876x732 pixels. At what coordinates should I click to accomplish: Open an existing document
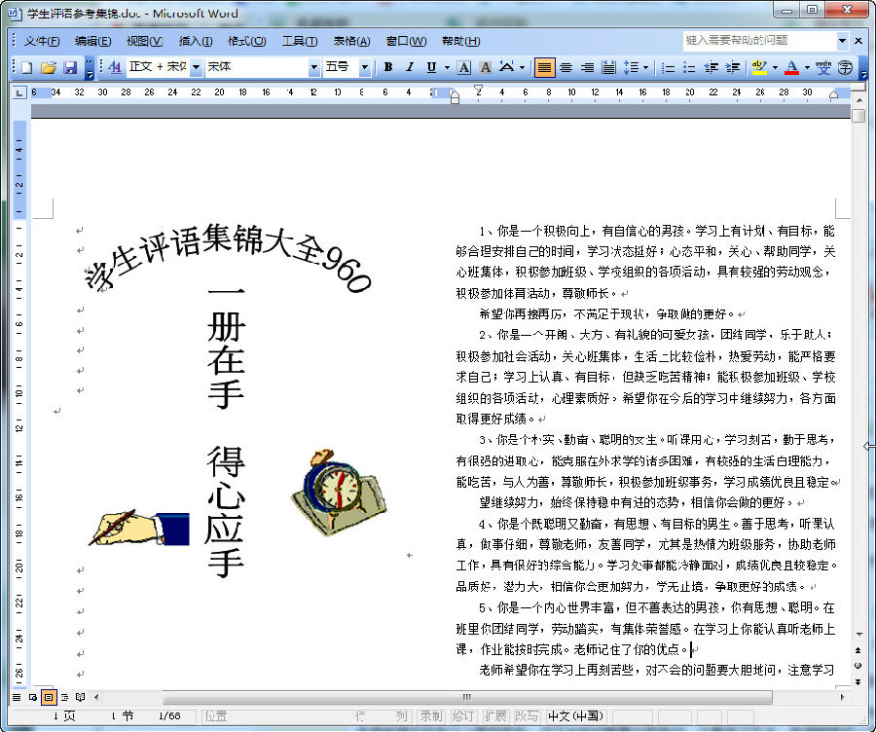click(x=49, y=68)
